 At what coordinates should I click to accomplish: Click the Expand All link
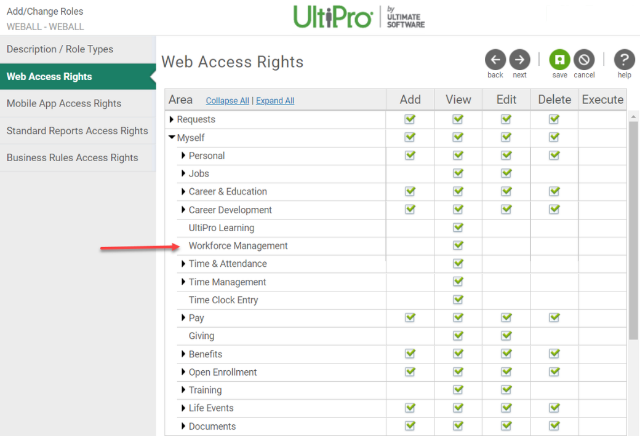point(275,101)
